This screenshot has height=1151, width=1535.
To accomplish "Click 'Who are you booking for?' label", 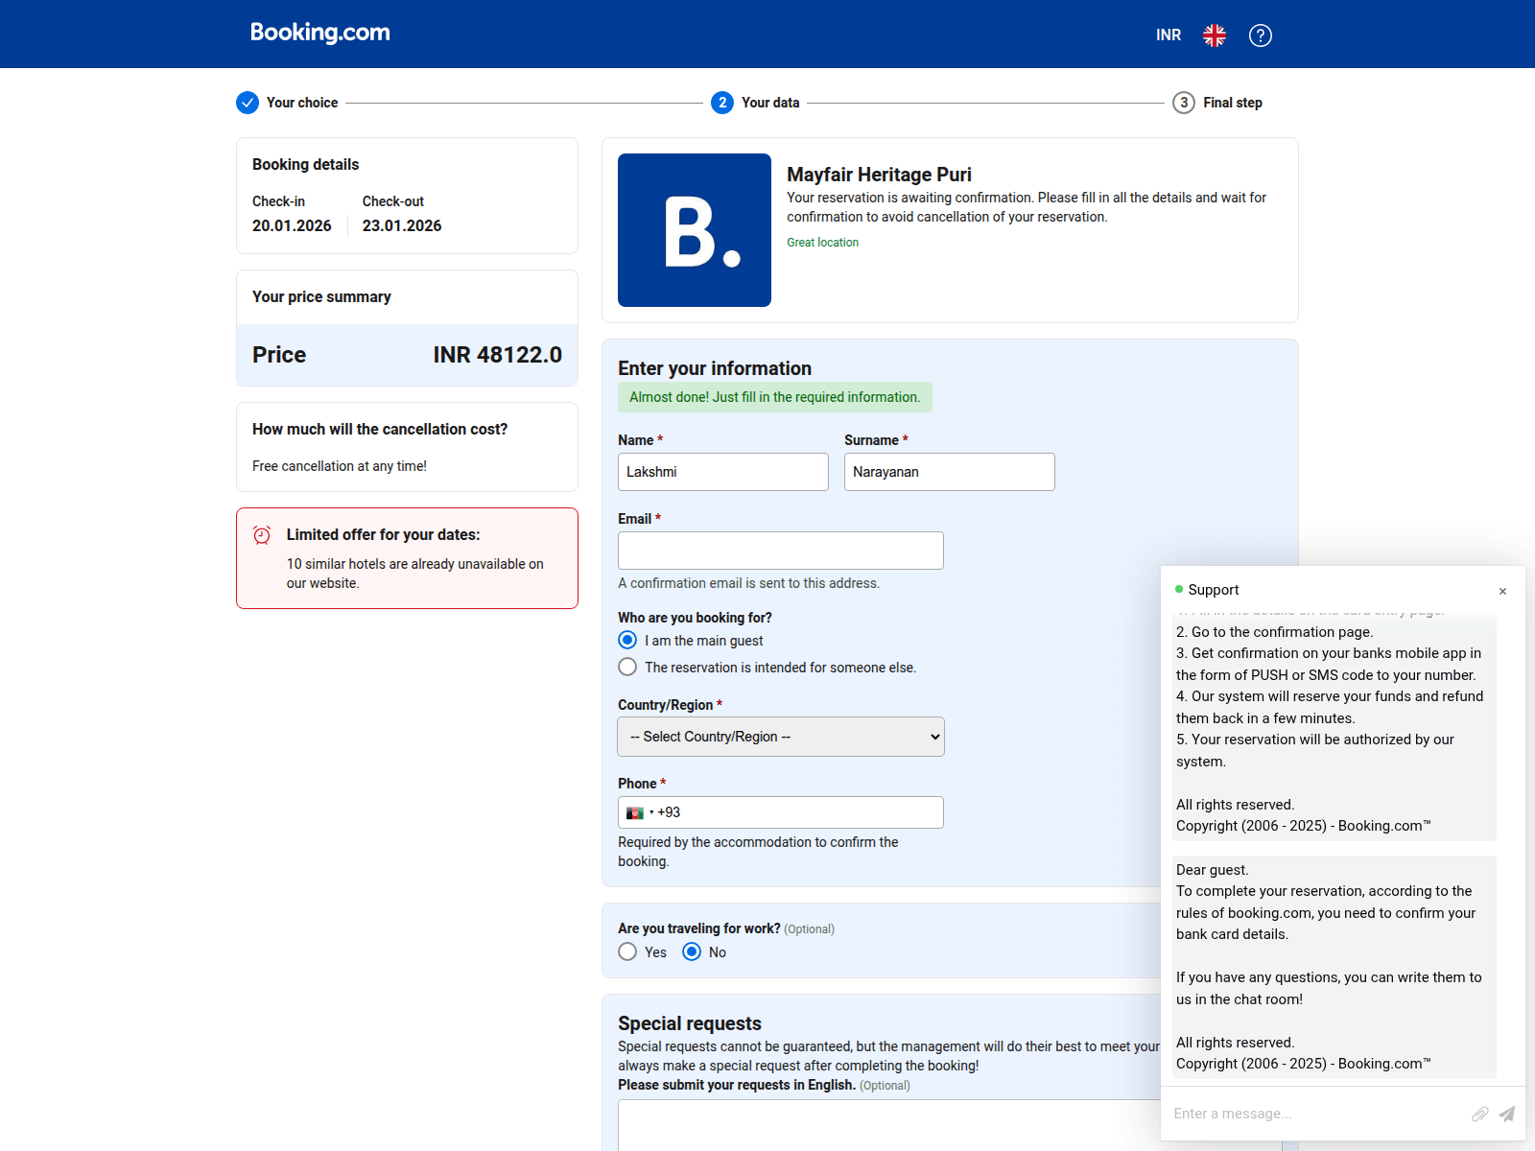I will (x=695, y=618).
